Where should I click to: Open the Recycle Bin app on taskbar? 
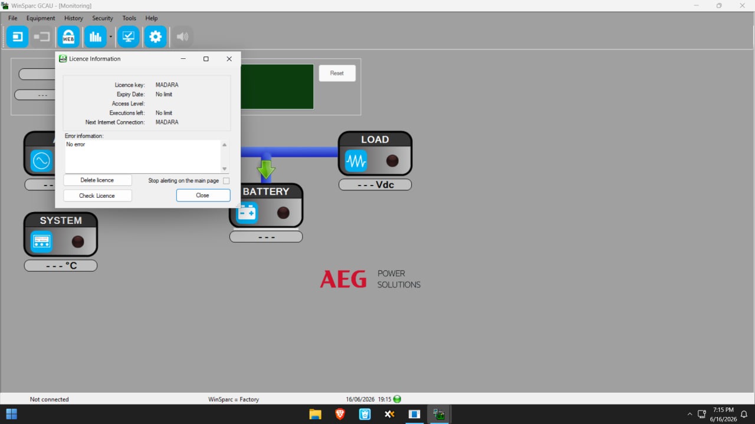(365, 414)
